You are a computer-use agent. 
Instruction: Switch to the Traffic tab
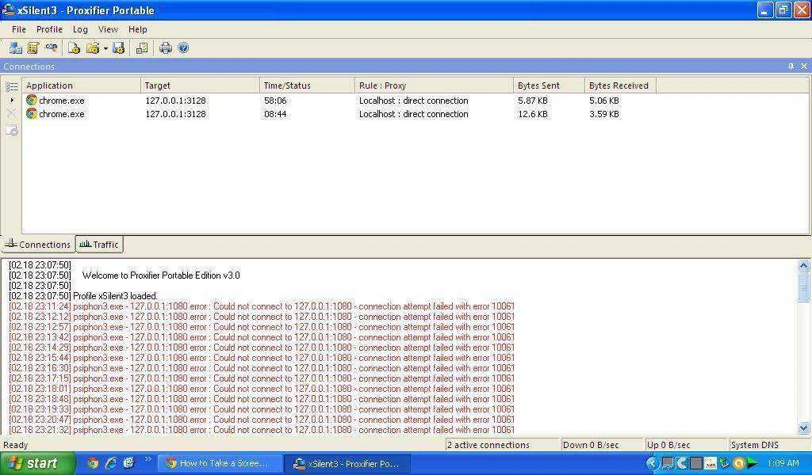99,245
